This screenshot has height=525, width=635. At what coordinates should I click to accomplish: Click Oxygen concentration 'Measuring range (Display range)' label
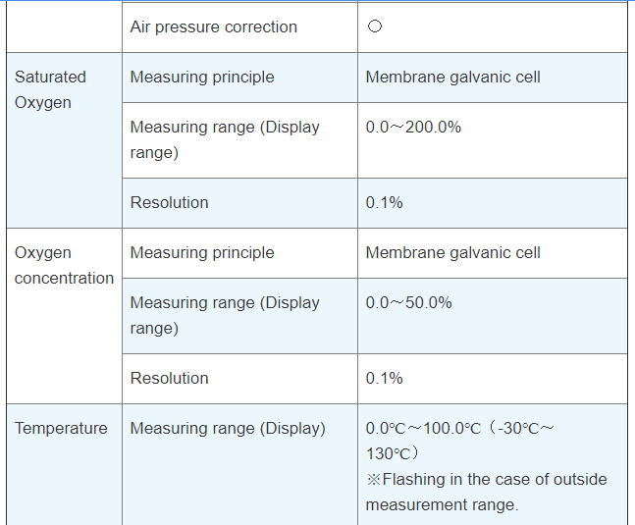pyautogui.click(x=225, y=315)
